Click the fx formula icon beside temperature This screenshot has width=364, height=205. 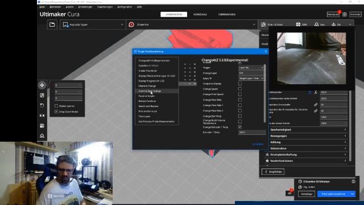tap(316, 92)
